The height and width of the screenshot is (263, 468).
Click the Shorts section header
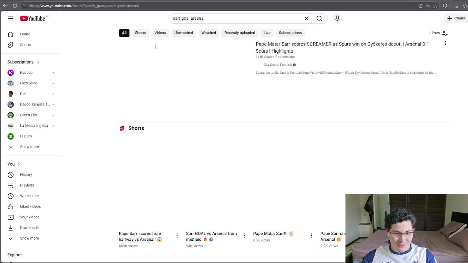tap(132, 128)
